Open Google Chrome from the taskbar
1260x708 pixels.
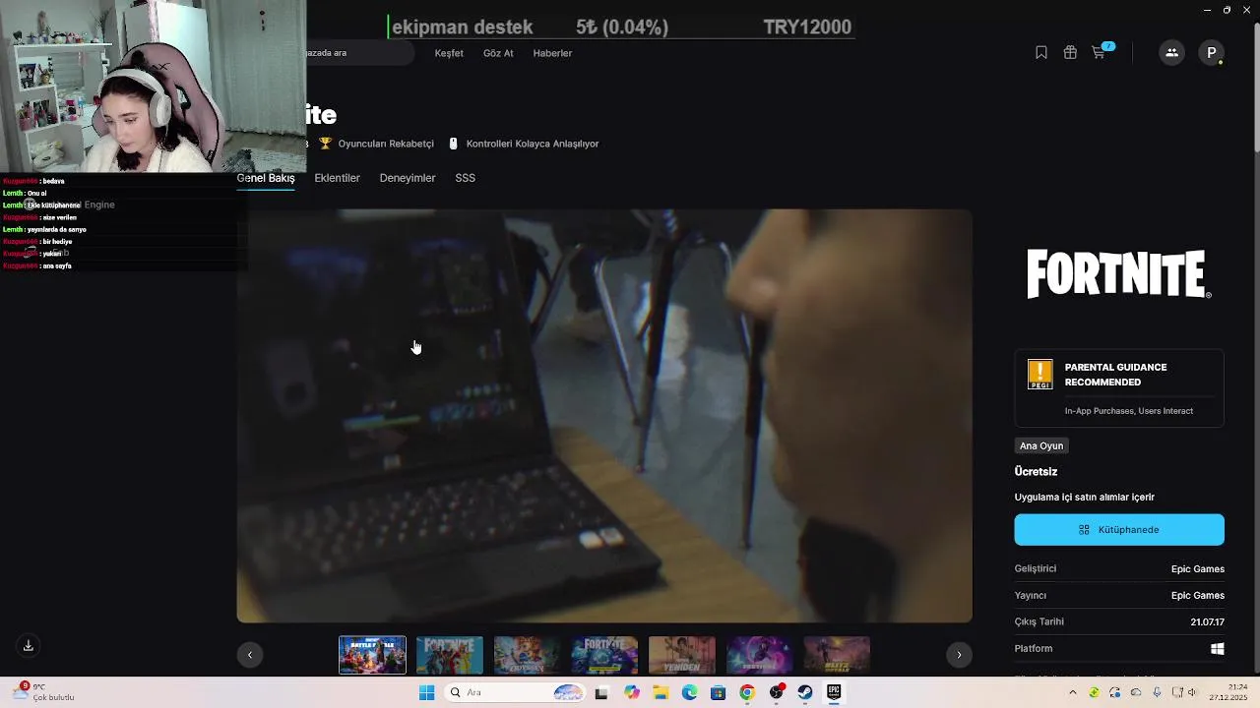tap(747, 693)
